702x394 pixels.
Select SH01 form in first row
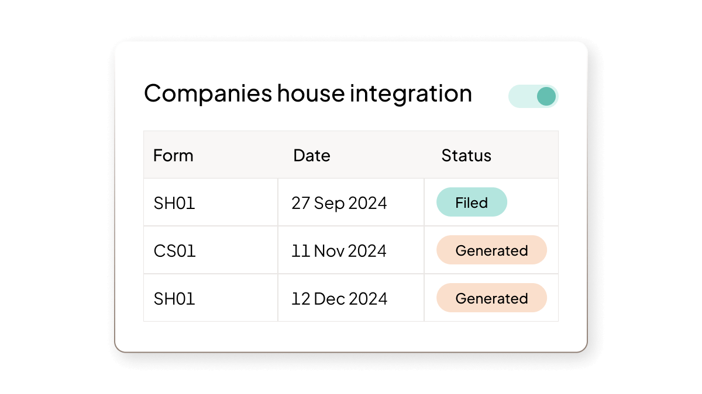click(174, 203)
